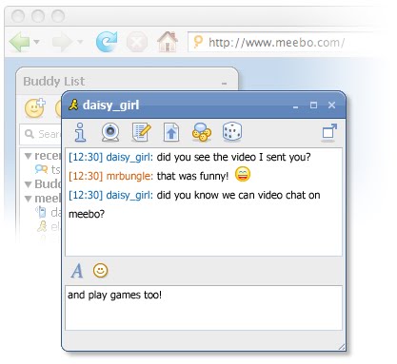This screenshot has height=364, width=397.
Task: Collapse the meebo group triangle
Action: (29, 199)
